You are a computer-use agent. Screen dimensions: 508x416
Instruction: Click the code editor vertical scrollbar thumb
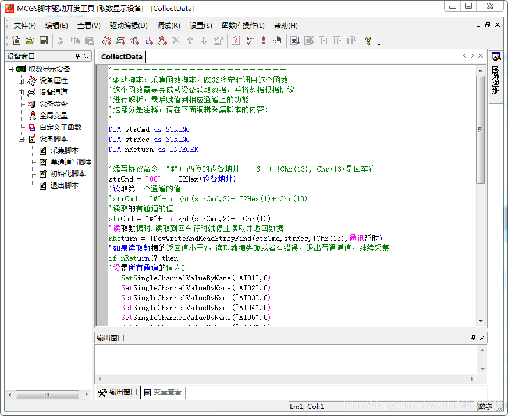click(481, 130)
